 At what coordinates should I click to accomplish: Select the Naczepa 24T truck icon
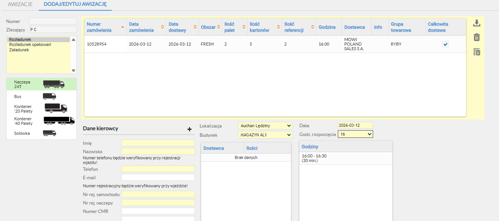tap(53, 84)
